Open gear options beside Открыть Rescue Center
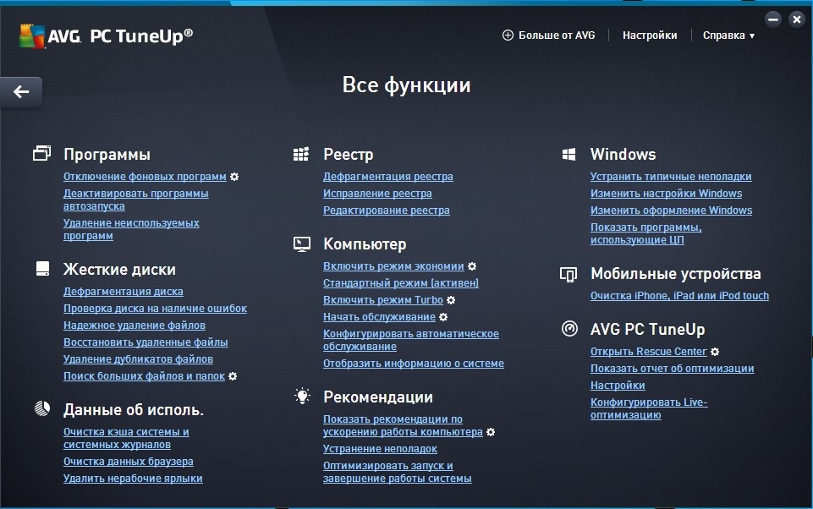813x509 pixels. 715,352
